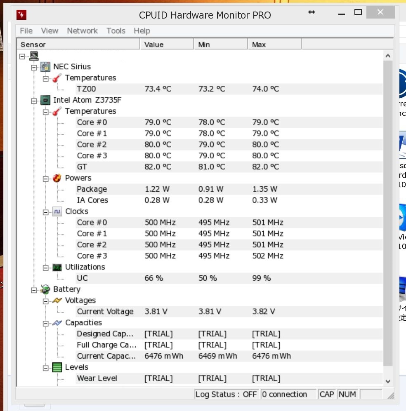
Task: Click the Battery icon
Action: click(45, 289)
